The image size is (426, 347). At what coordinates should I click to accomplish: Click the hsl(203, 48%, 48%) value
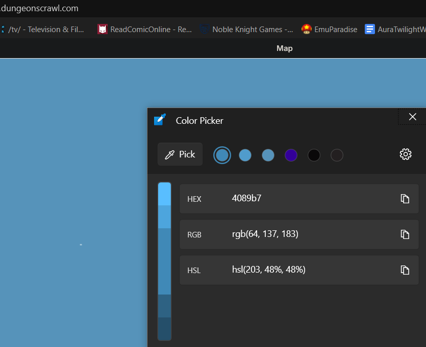[268, 270]
